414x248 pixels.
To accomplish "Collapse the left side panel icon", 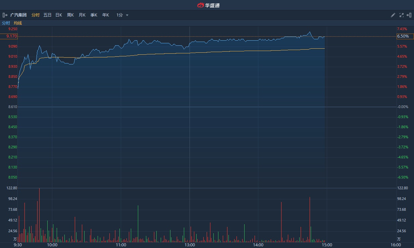I will coord(5,15).
